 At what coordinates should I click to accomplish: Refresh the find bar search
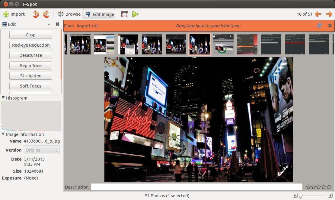pos(319,26)
